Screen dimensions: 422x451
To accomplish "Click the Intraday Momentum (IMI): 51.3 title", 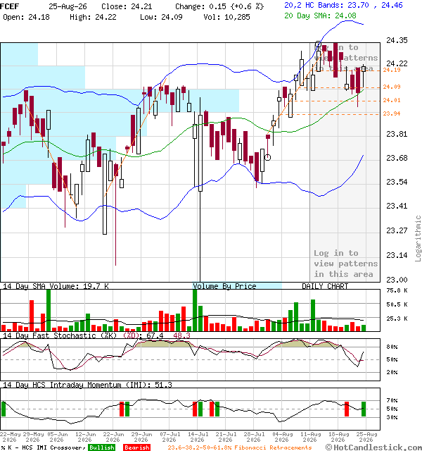I will 87,385.
